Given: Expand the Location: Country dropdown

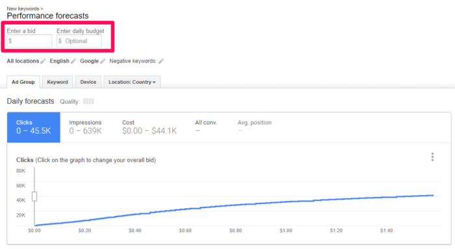Looking at the screenshot, I should [132, 82].
